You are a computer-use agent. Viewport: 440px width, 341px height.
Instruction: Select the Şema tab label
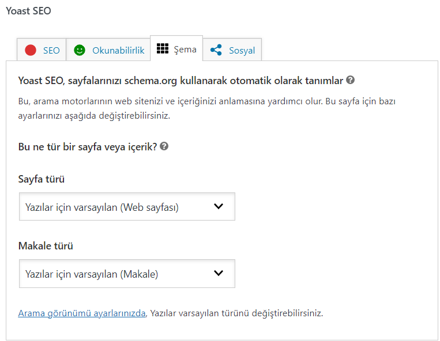(185, 50)
